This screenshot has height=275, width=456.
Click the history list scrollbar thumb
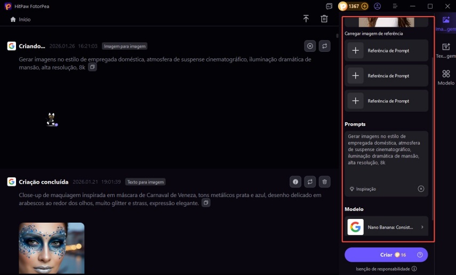tap(338, 36)
